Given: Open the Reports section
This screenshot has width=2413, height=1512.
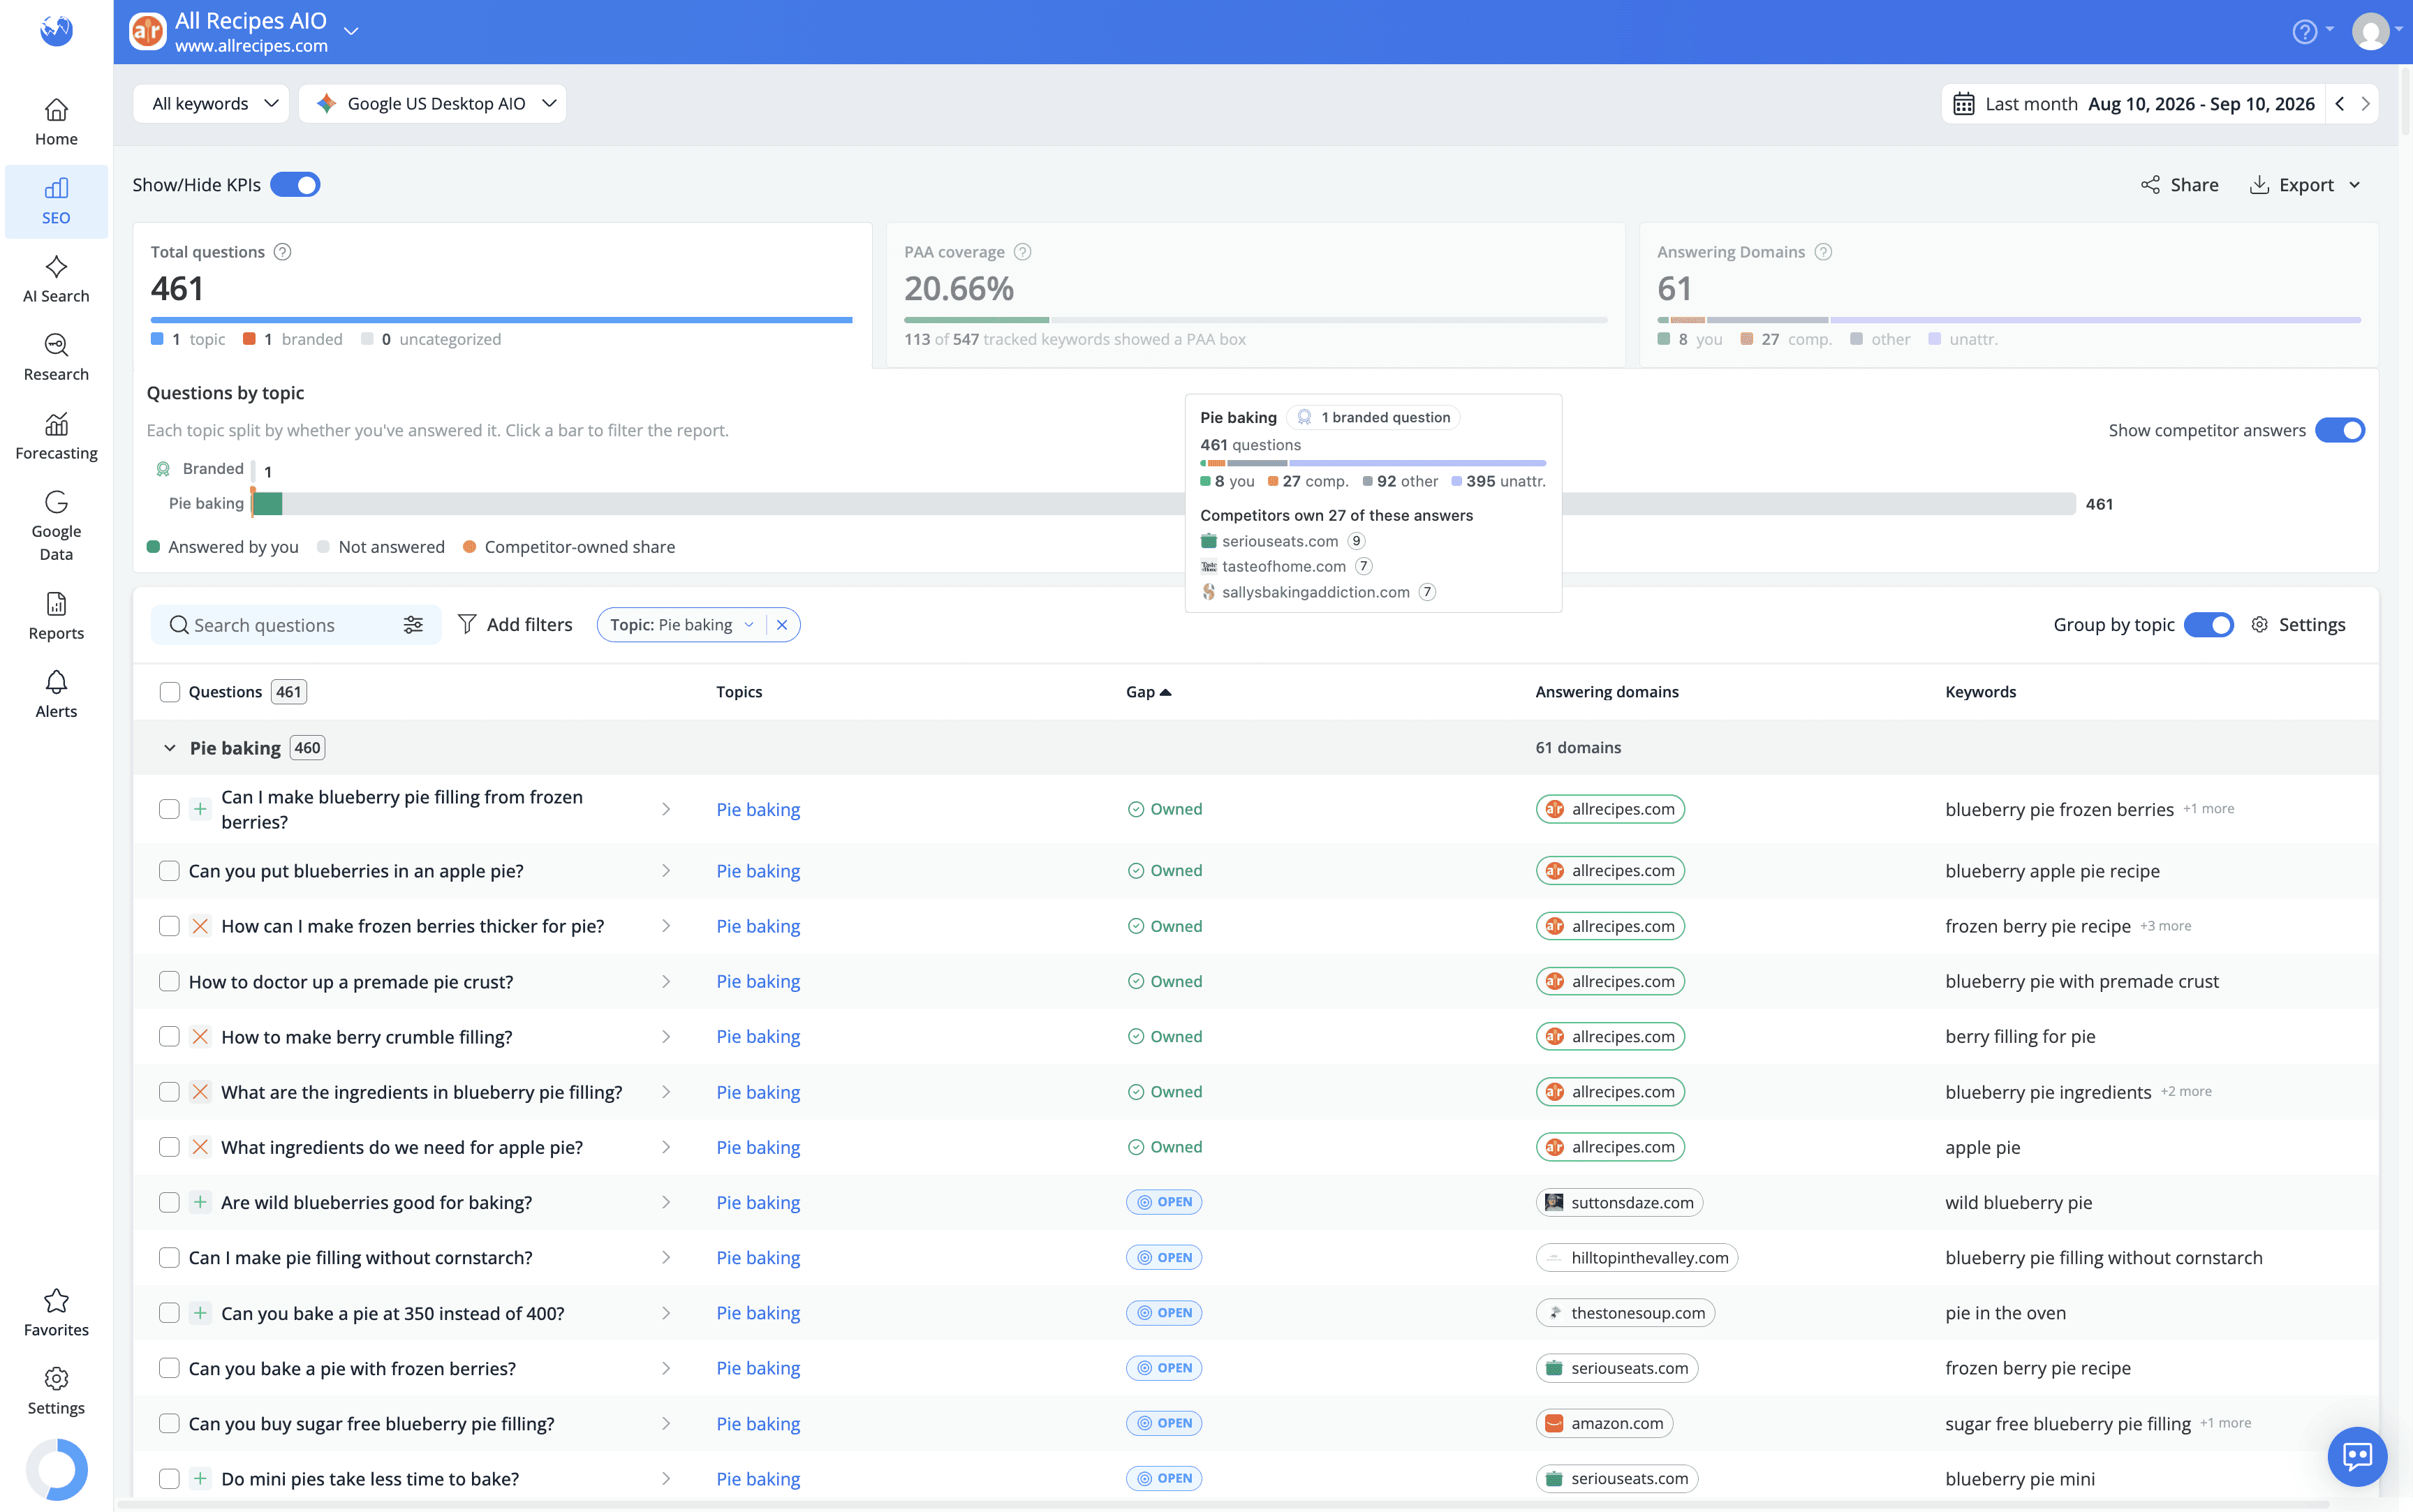Looking at the screenshot, I should (56, 616).
